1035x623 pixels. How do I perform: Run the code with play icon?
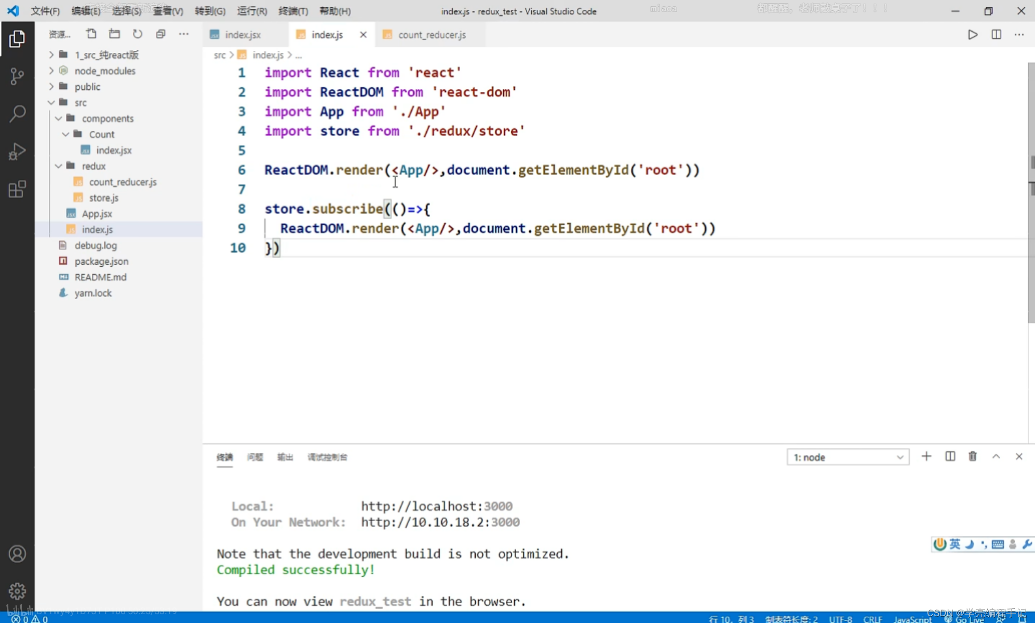tap(973, 35)
